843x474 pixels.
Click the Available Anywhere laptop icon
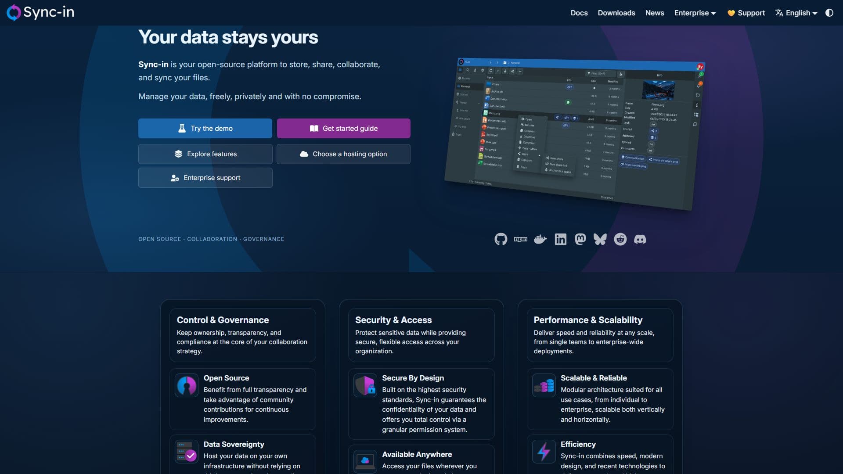point(365,461)
